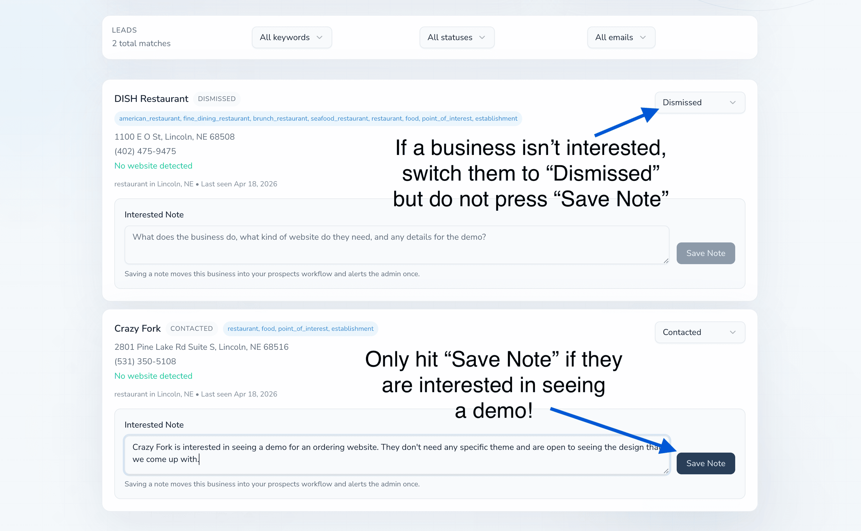Image resolution: width=861 pixels, height=531 pixels.
Task: Click the chevron on the All keywords selector
Action: coord(320,37)
